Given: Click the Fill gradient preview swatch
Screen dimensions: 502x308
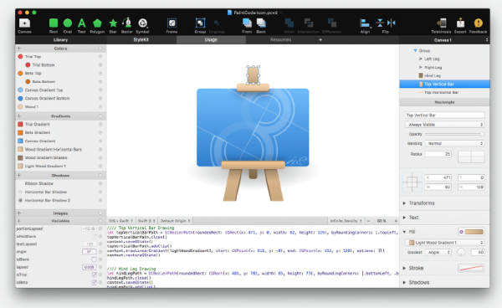Looking at the screenshot, I should pyautogui.click(x=474, y=232).
